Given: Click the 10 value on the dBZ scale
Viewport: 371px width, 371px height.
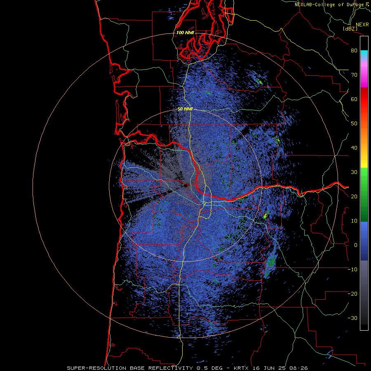Looking at the screenshot, I should click(354, 221).
